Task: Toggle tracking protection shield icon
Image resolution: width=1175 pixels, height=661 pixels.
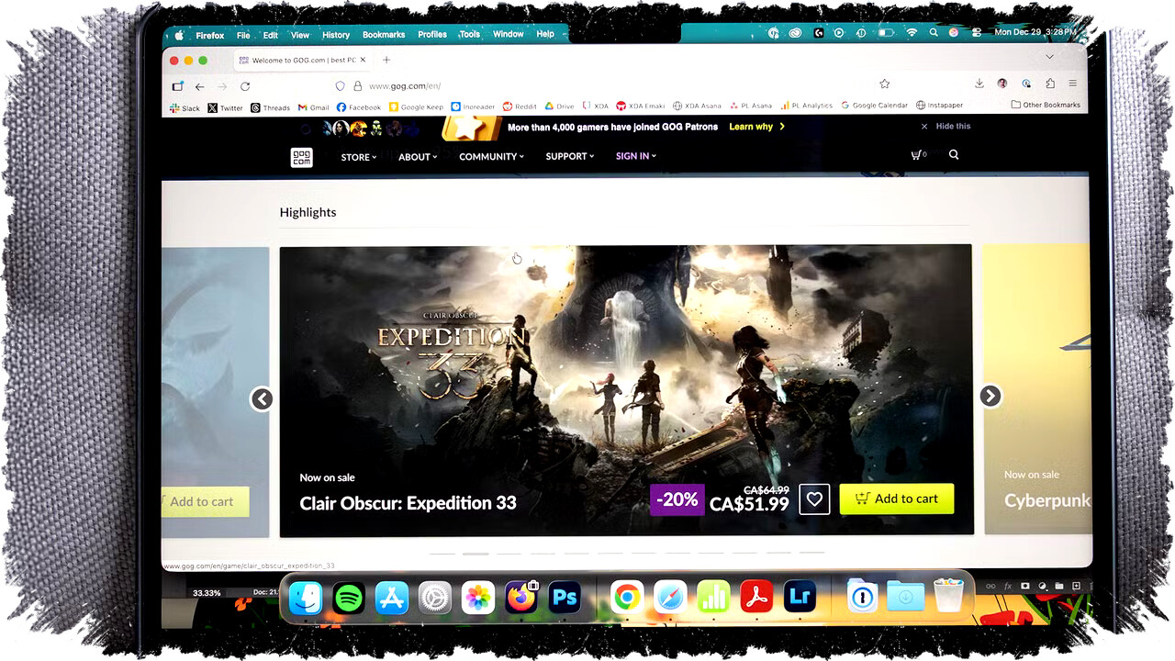Action: pyautogui.click(x=340, y=84)
